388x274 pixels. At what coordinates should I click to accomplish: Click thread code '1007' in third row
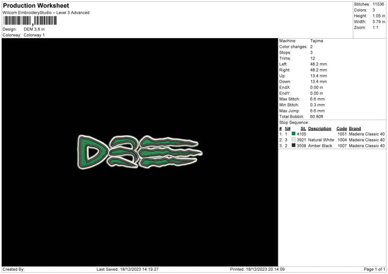pyautogui.click(x=342, y=146)
